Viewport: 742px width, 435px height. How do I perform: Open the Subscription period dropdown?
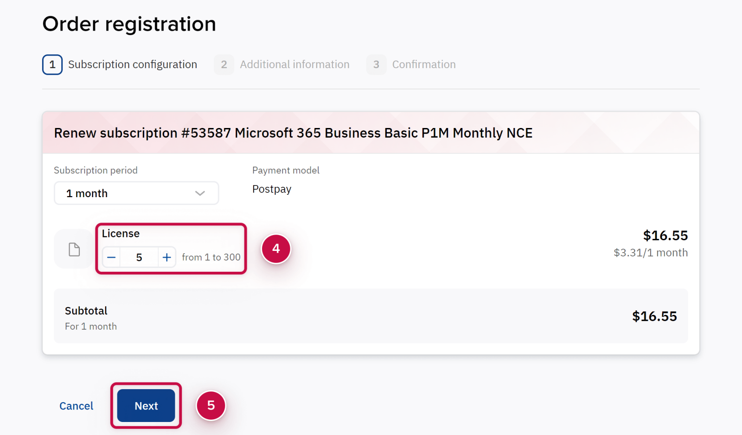[x=136, y=193]
